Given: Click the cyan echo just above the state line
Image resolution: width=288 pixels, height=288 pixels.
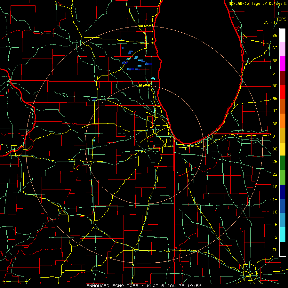Looking at the screenshot, I should (x=153, y=79).
